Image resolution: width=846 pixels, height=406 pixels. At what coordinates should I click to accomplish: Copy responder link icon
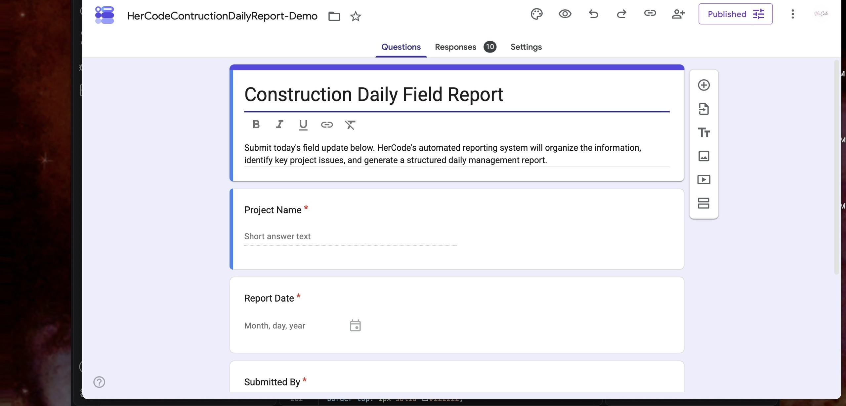click(650, 13)
